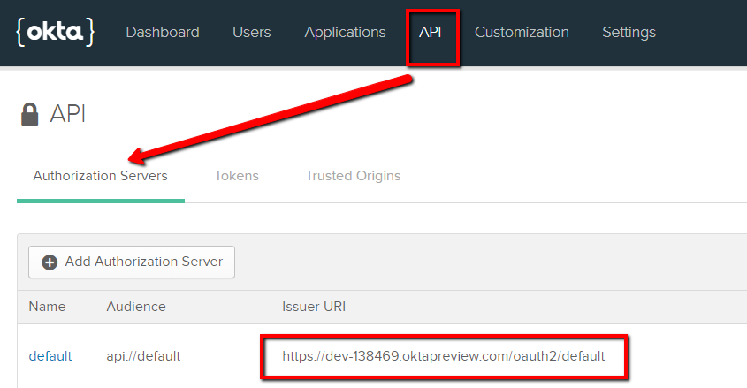Viewport: 747px width, 388px height.
Task: Click the lock icon beside the API heading
Action: (x=30, y=115)
